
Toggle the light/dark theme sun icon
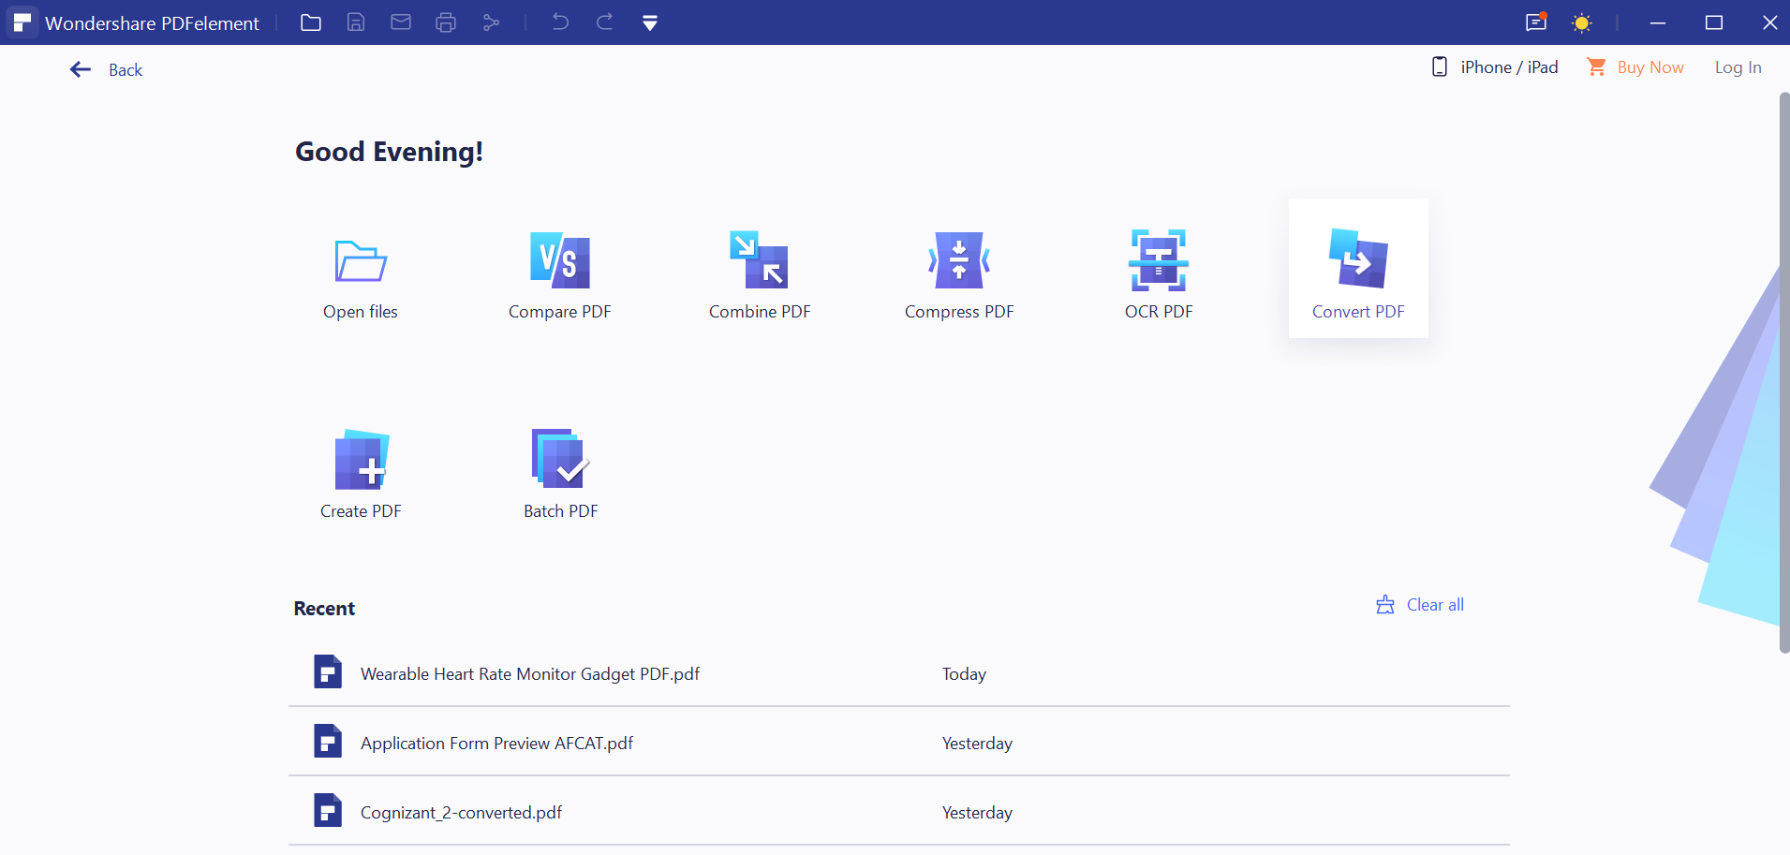tap(1581, 23)
